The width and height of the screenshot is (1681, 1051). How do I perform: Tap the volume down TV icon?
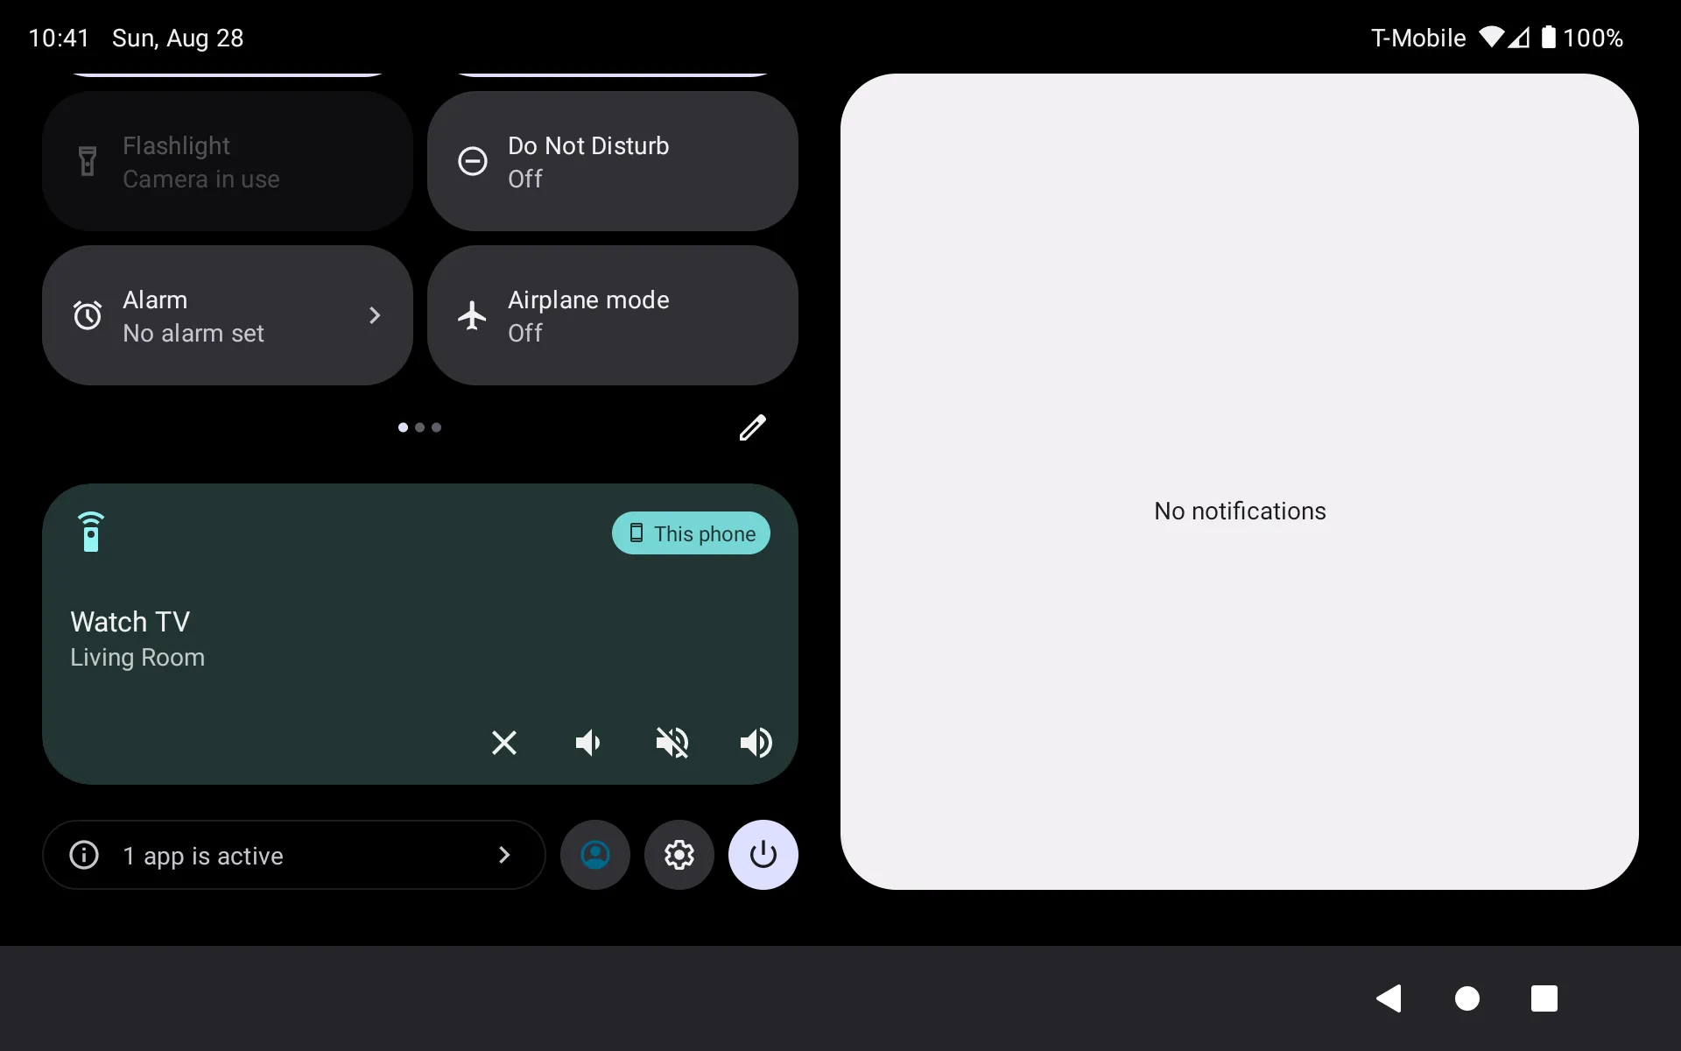coord(588,741)
